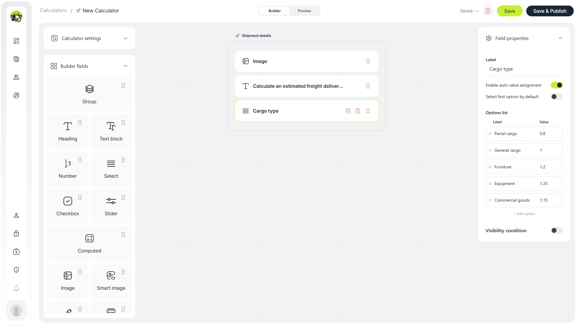Open the users sidebar icon
This screenshot has height=327, width=581.
(x=16, y=77)
